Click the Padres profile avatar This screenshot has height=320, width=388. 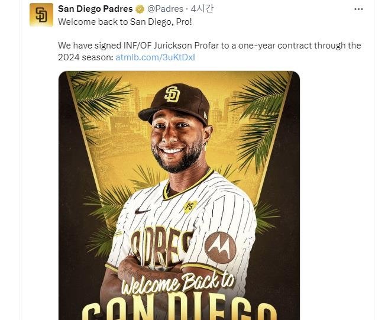[x=41, y=15]
